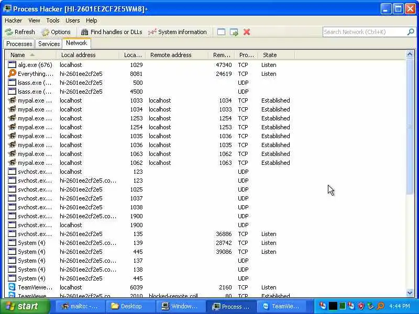The width and height of the screenshot is (419, 314).
Task: Sort by the protocol column header
Action: 247,55
